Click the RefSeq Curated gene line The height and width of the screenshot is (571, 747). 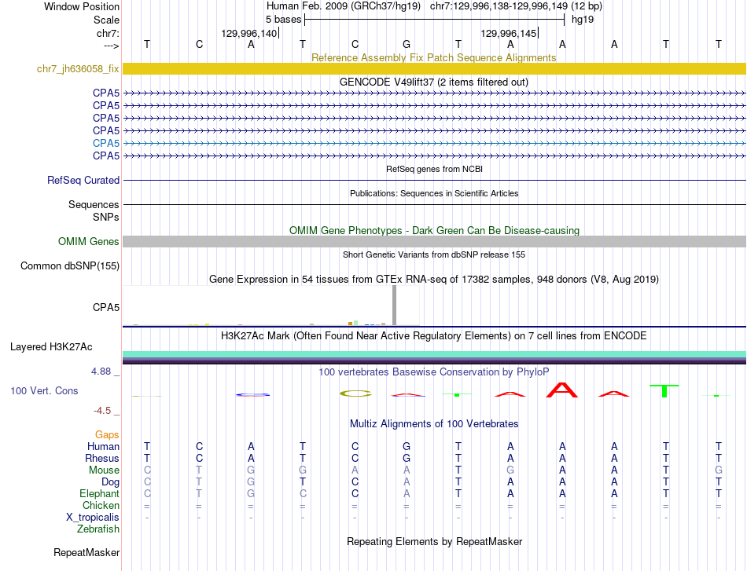pos(434,181)
